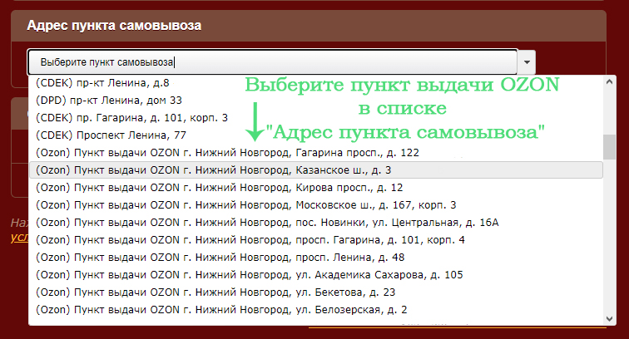Viewport: 629px width, 339px height.
Task: Select Ozon point пос. Новинки, ул. Центральная, д. 16А
Action: (x=316, y=223)
